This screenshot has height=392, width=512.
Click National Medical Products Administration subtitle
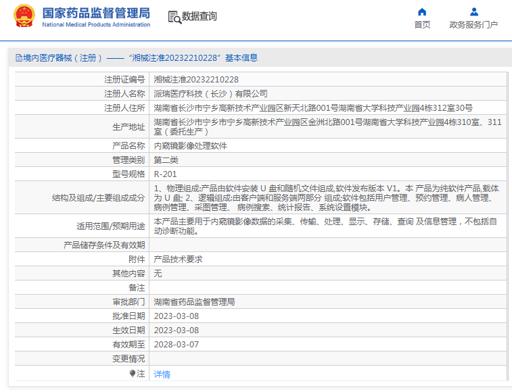(x=96, y=24)
